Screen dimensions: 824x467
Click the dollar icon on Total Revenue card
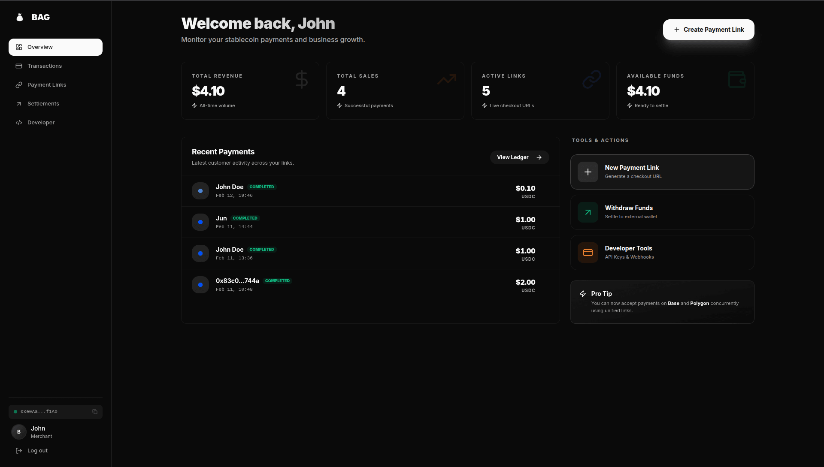pyautogui.click(x=301, y=79)
